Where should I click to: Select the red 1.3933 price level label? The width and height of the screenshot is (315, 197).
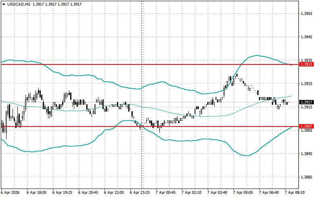click(x=307, y=64)
